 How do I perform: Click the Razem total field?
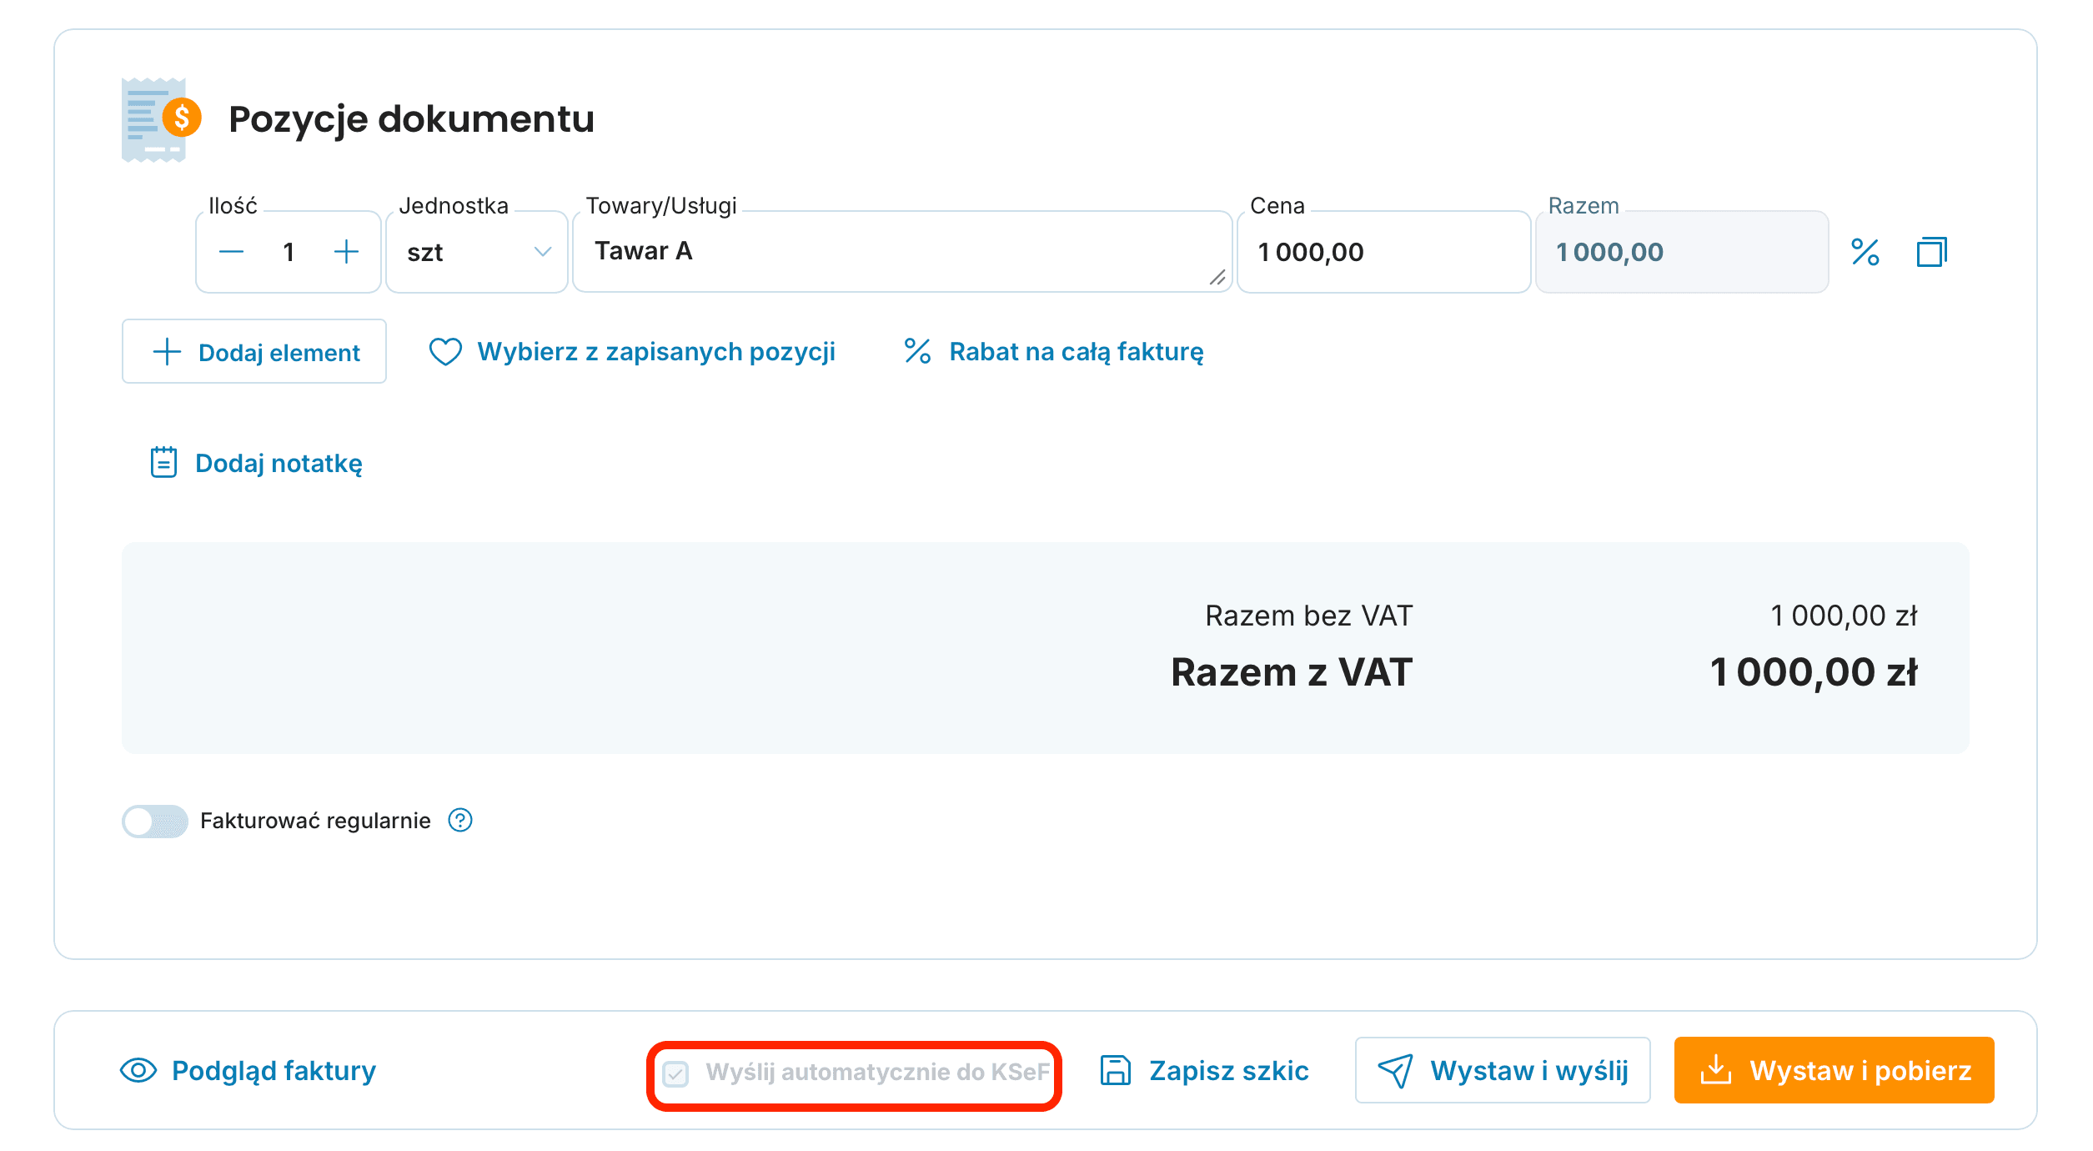pyautogui.click(x=1682, y=252)
